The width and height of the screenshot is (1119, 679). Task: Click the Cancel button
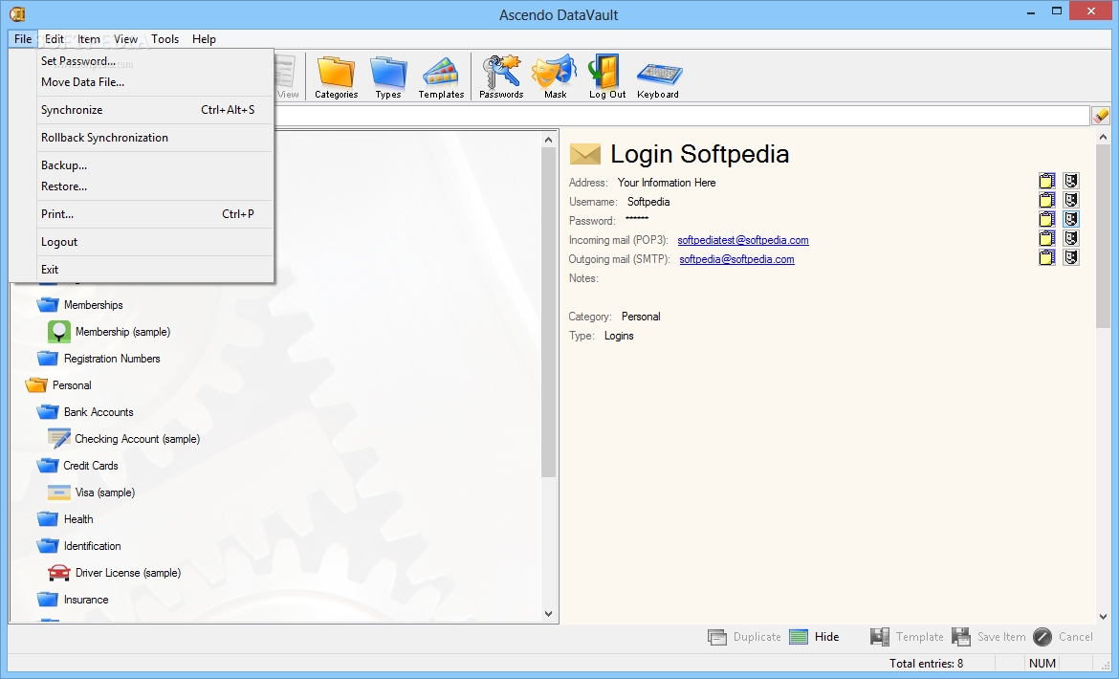tap(1063, 637)
